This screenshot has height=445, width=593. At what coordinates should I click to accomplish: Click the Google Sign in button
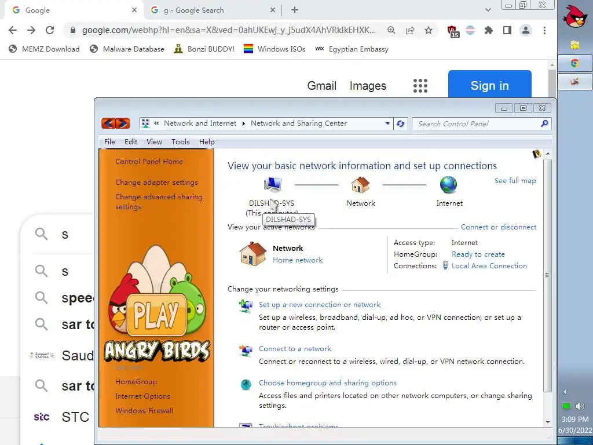click(490, 86)
